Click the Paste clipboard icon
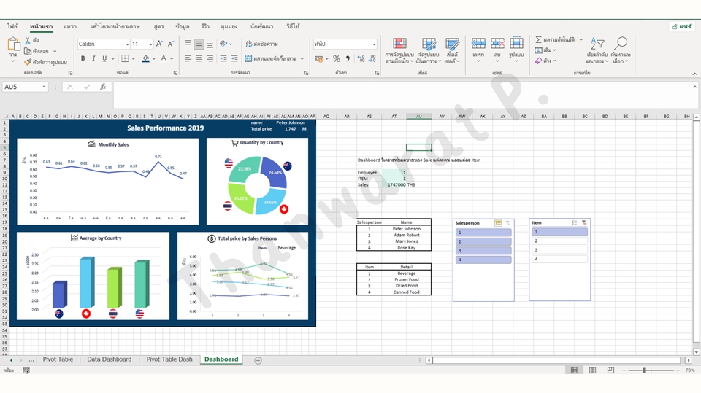 [x=13, y=44]
